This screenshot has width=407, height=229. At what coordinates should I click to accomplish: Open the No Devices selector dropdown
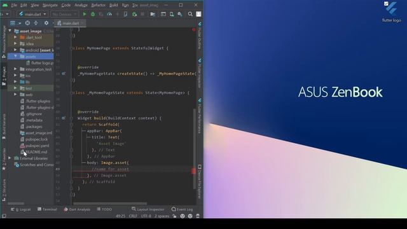click(64, 14)
